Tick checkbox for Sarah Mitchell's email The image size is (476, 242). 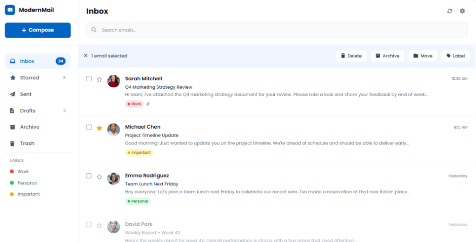[x=89, y=78]
